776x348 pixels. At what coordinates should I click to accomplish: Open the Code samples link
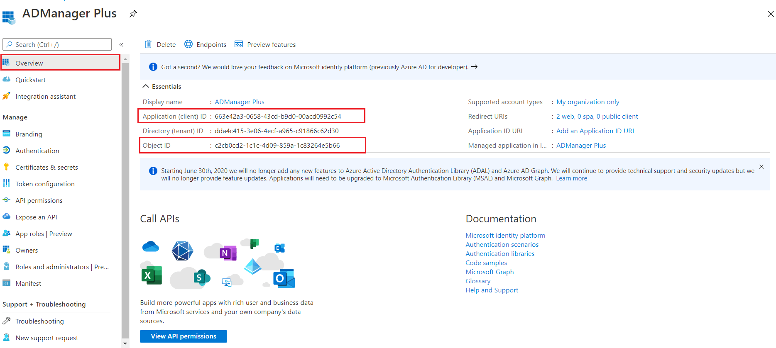click(x=486, y=263)
